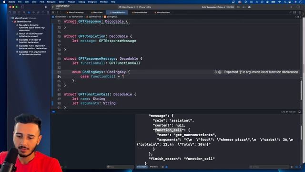Open the related items grid icon
This screenshot has width=305, height=172.
coord(53,12)
